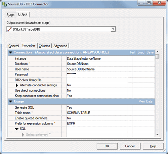Click the Cancel button

[x=130, y=146]
